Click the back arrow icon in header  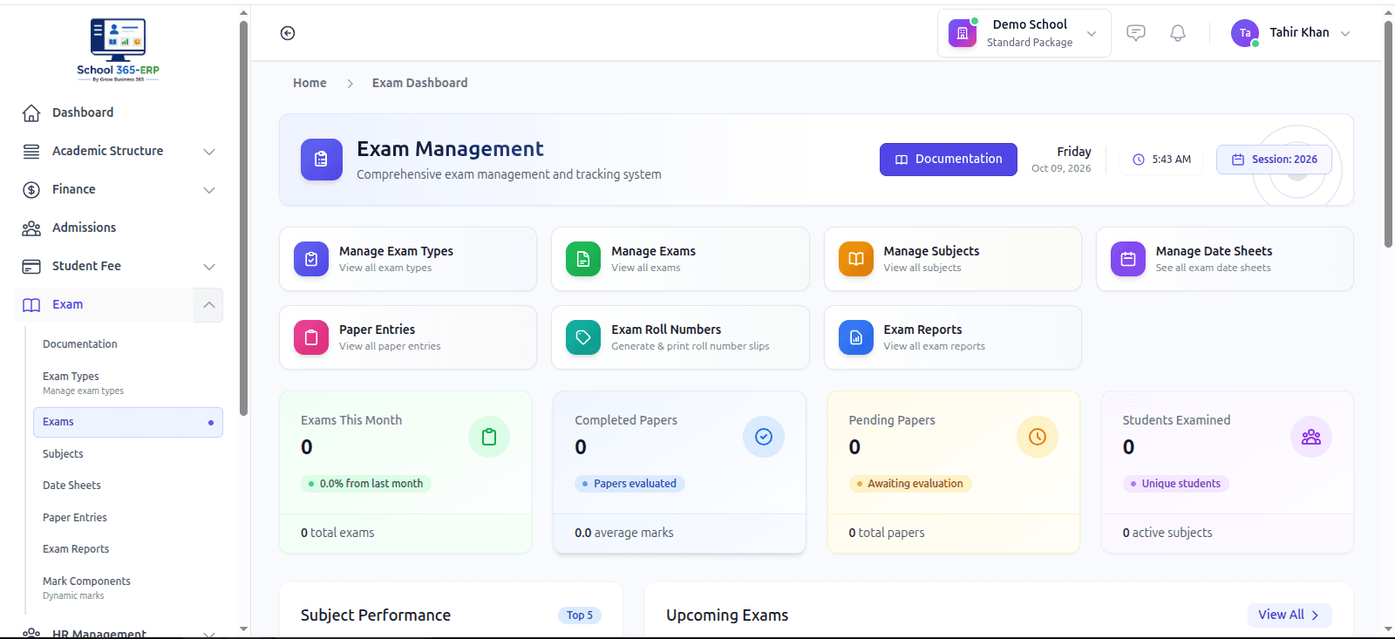pyautogui.click(x=288, y=33)
